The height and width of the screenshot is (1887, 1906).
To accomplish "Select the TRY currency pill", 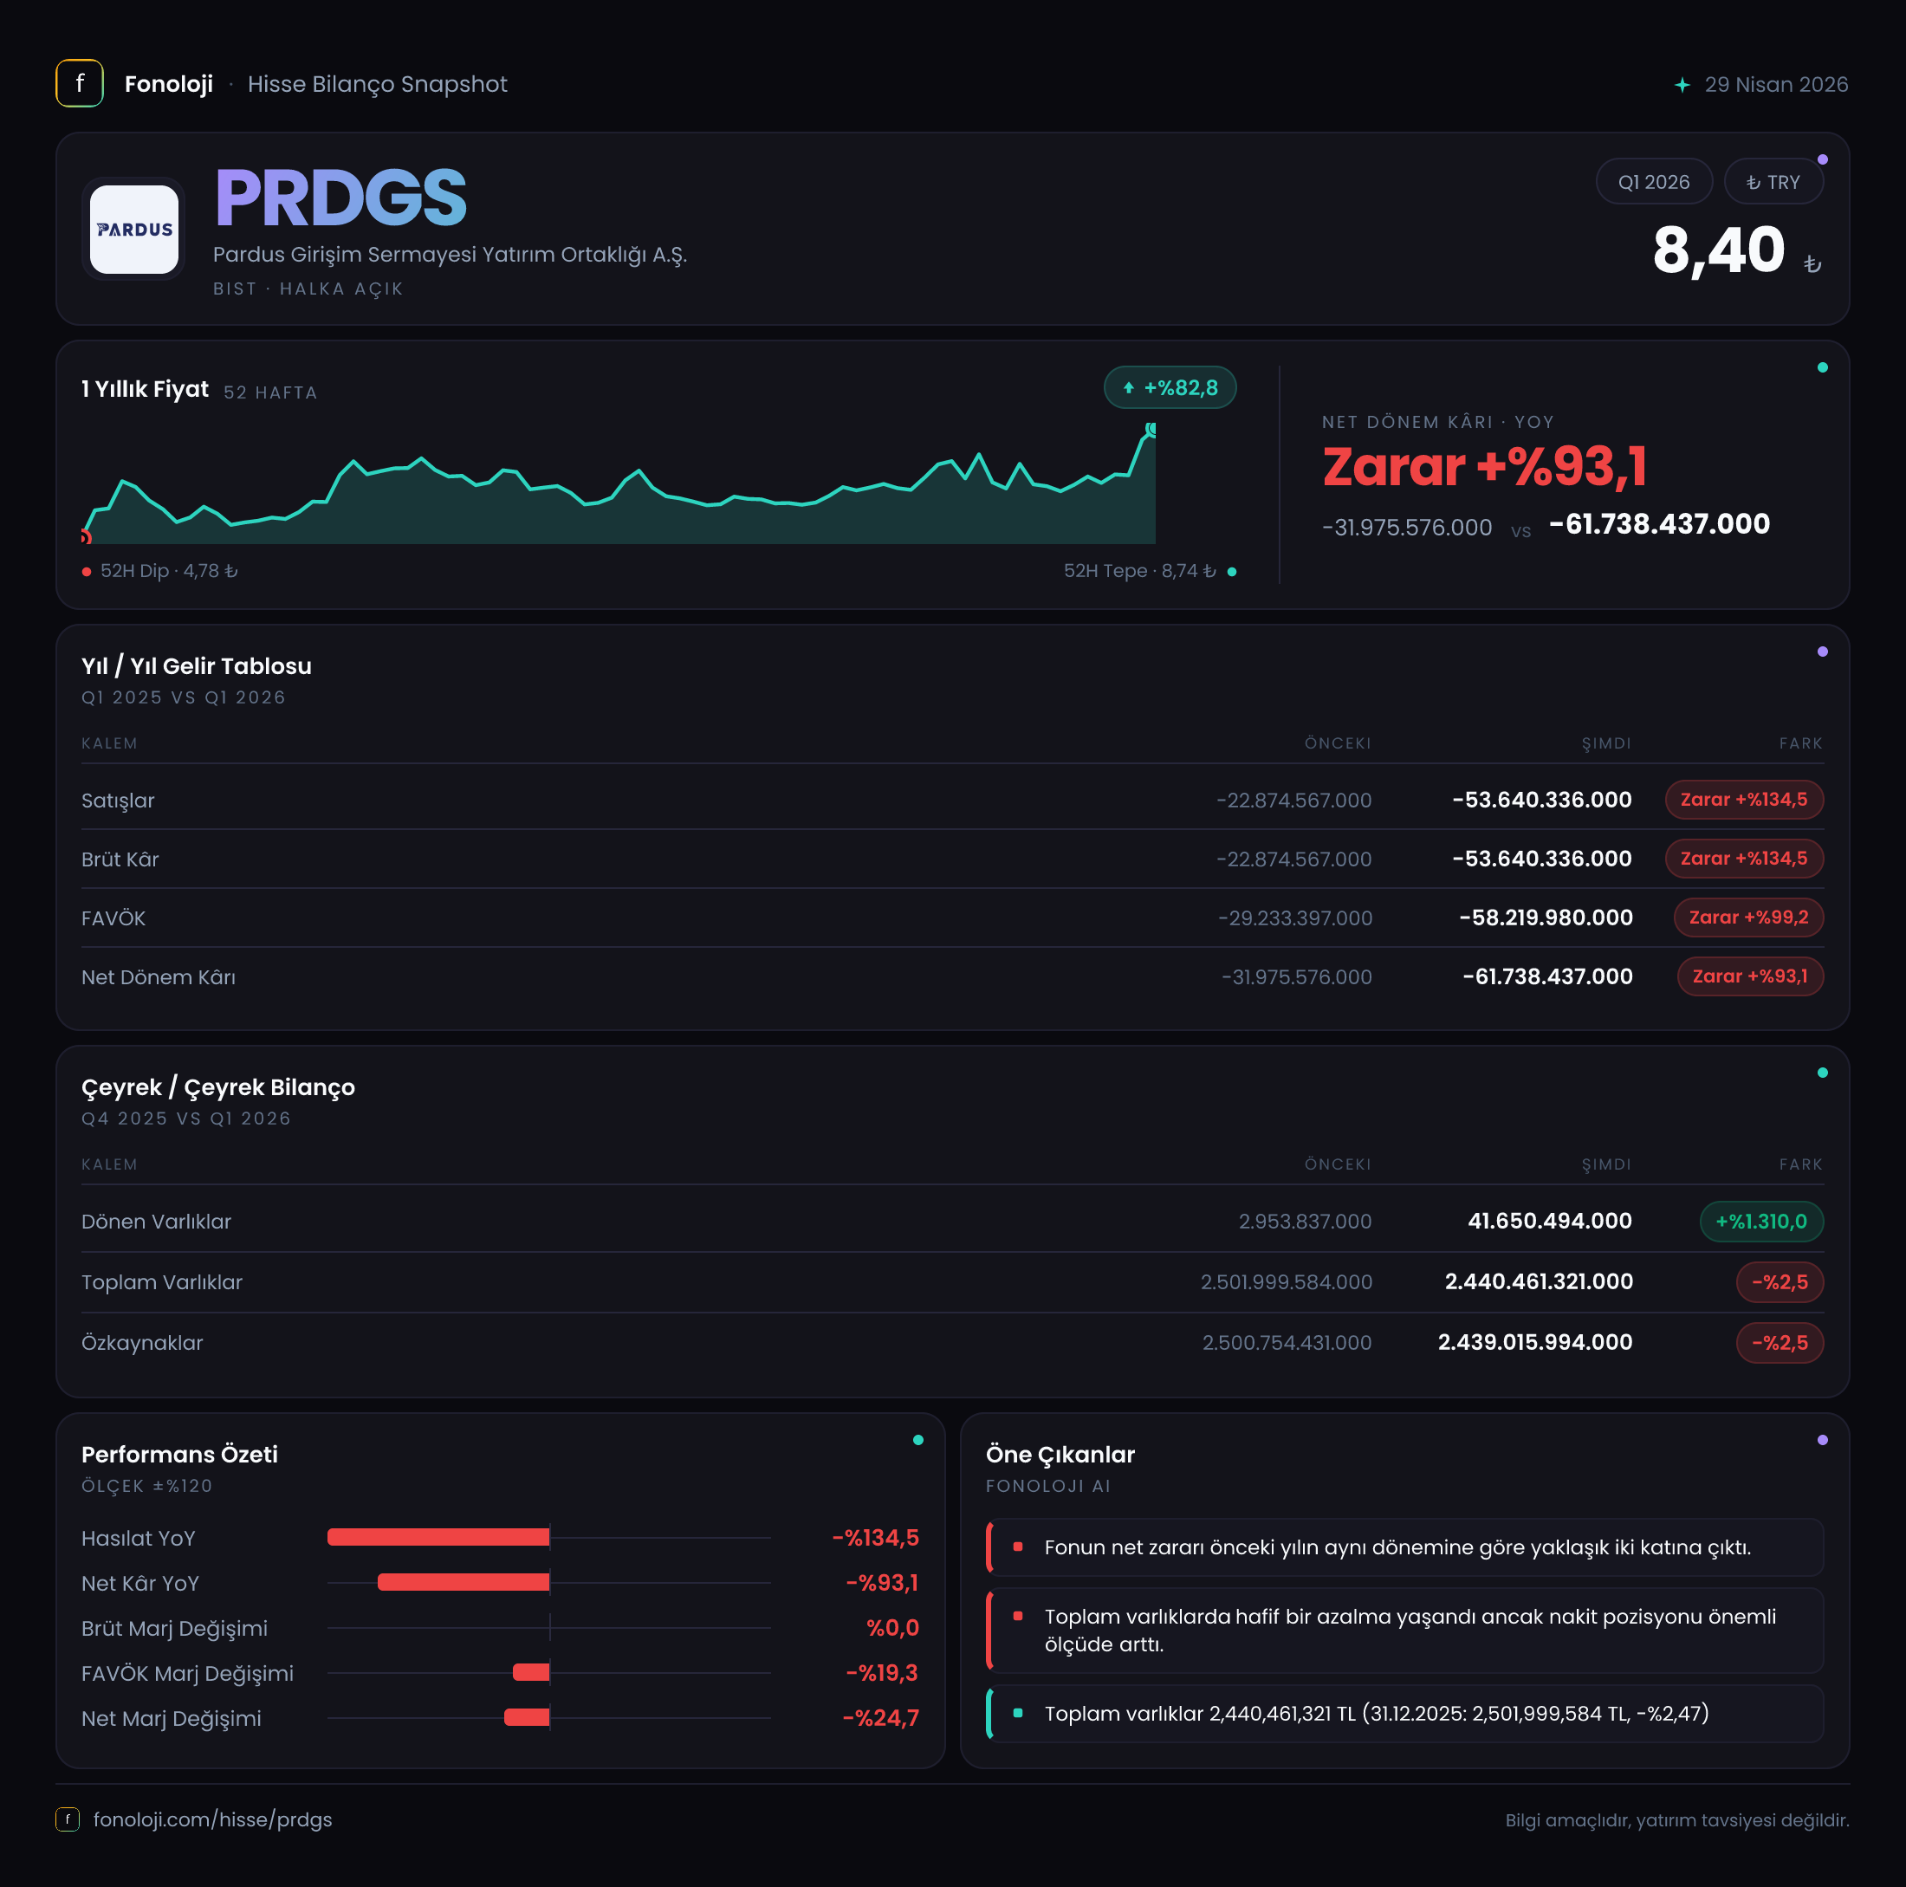I will [1773, 181].
